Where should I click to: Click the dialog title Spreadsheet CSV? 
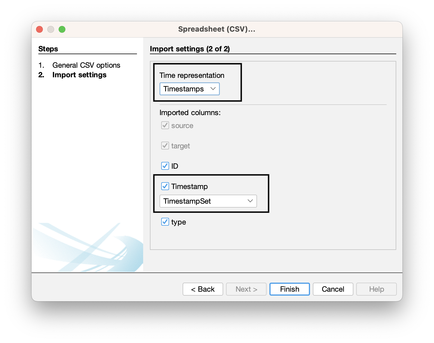tap(216, 29)
